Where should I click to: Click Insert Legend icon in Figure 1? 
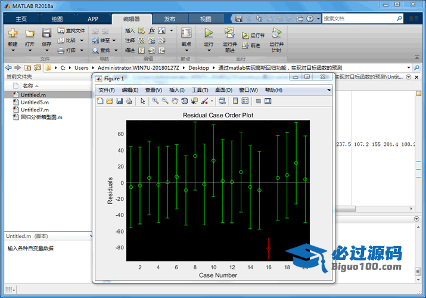pyautogui.click(x=245, y=101)
